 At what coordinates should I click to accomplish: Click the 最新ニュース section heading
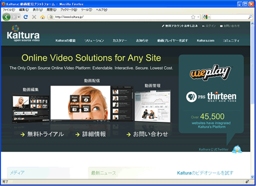103,173
